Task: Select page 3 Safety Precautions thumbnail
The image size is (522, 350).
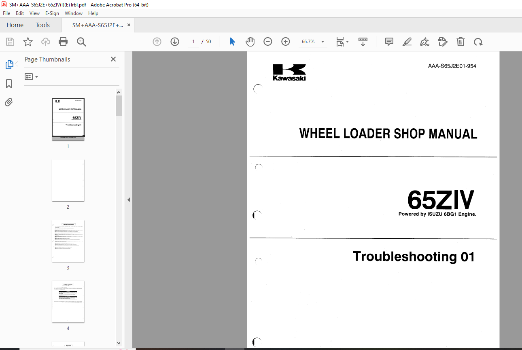Action: click(68, 241)
